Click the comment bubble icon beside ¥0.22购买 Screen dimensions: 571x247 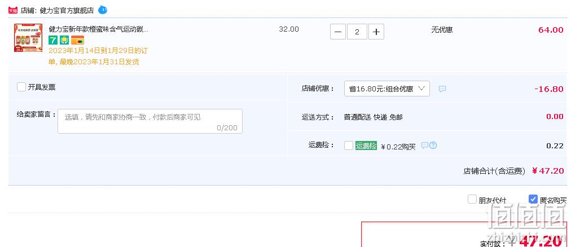tap(425, 145)
